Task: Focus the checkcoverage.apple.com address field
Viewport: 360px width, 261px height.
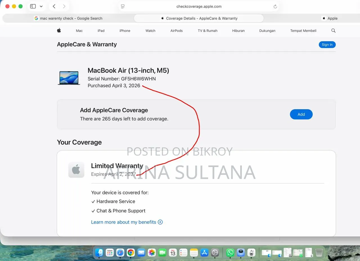Action: pos(199,6)
